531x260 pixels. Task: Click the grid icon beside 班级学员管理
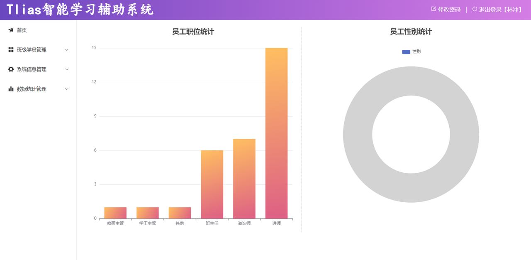click(x=11, y=50)
